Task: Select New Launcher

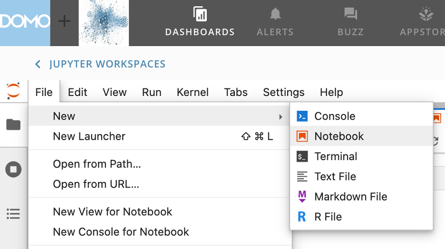Action: (x=159, y=136)
